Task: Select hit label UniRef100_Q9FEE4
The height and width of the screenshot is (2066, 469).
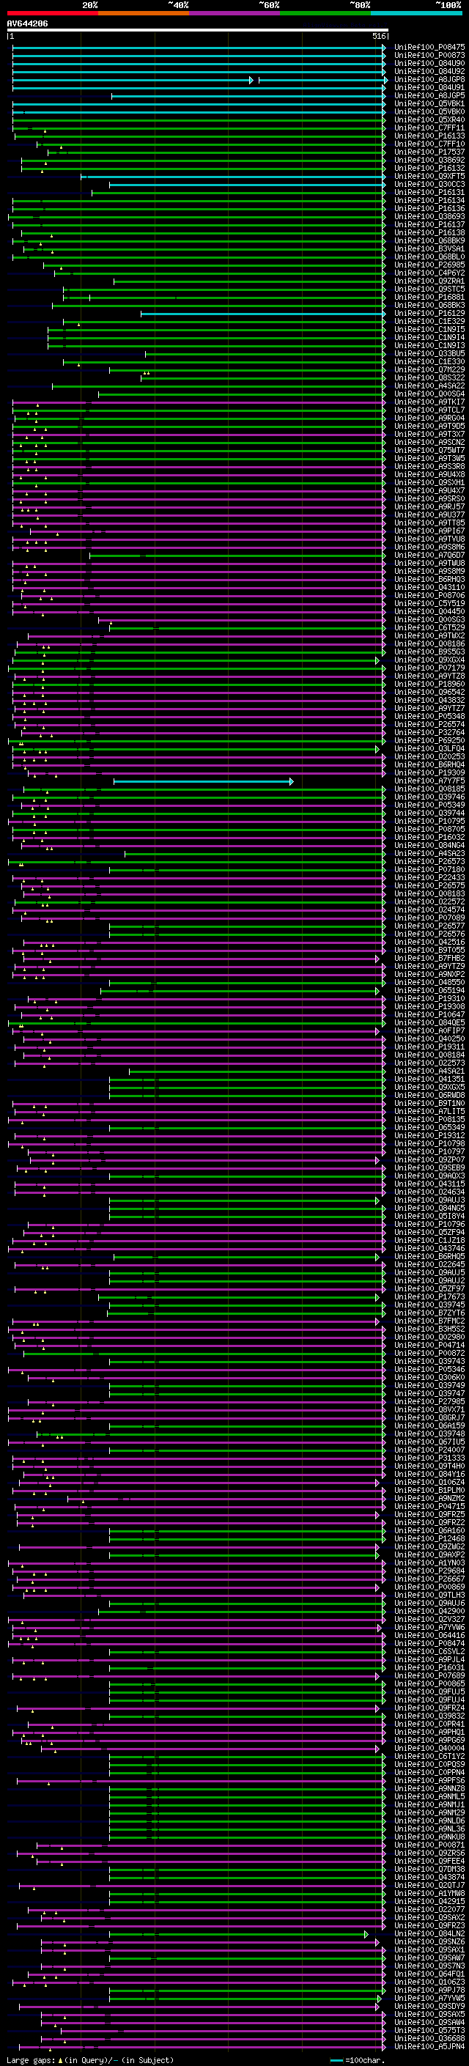Action: [429, 1861]
